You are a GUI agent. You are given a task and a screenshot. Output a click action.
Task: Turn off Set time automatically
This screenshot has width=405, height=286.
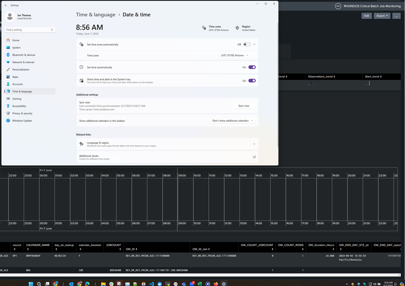point(252,67)
